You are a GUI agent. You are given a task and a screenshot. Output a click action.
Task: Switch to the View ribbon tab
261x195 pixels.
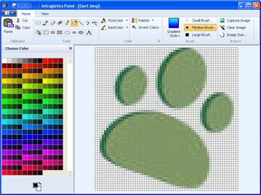45,14
